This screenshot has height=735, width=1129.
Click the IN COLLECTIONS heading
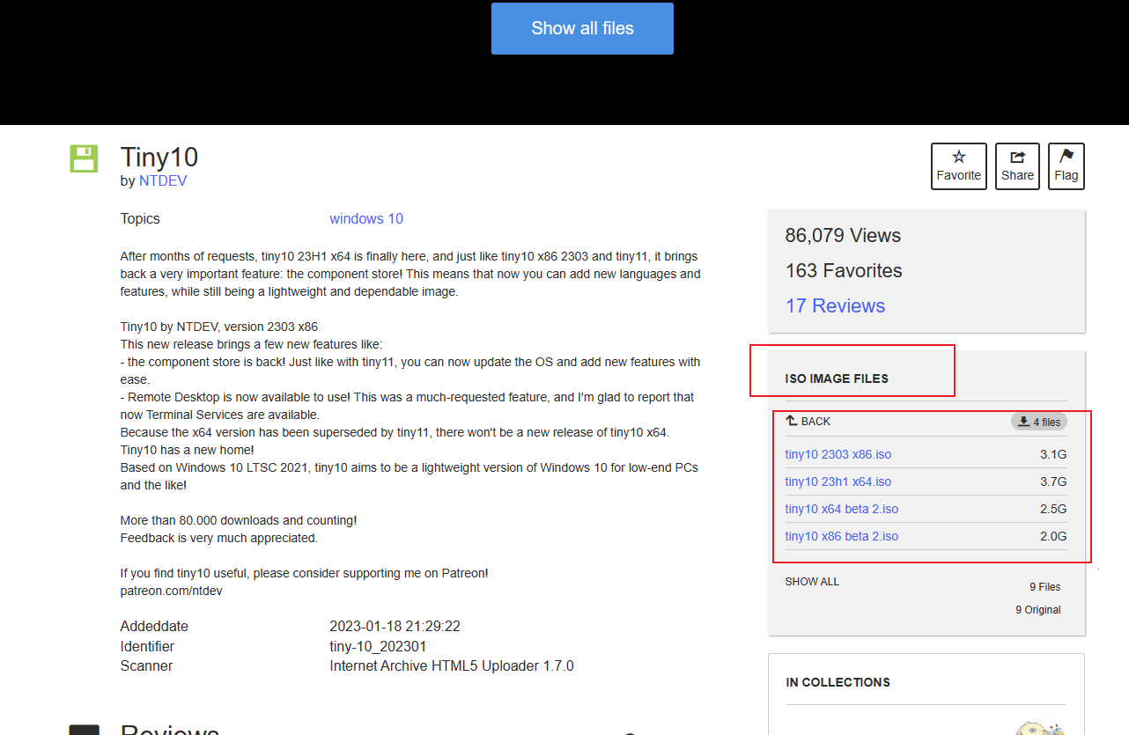(838, 682)
